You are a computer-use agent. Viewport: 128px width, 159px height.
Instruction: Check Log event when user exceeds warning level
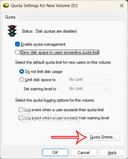coord(21,118)
